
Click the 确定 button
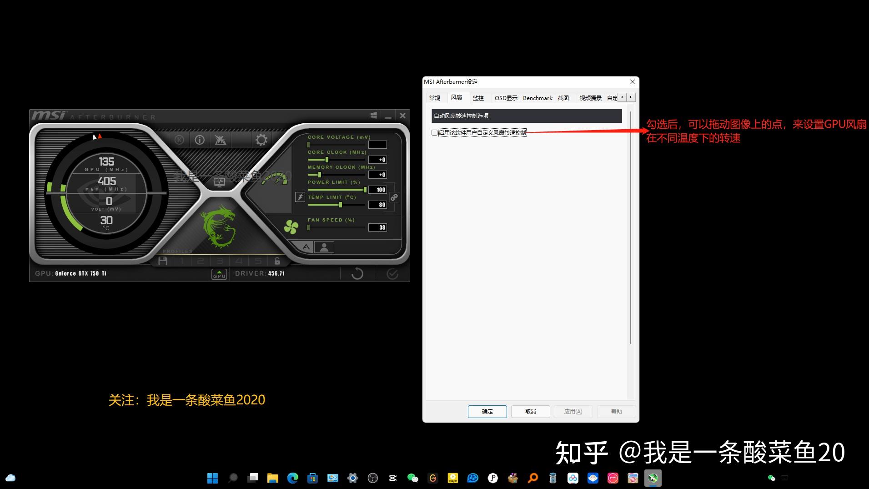click(x=487, y=411)
